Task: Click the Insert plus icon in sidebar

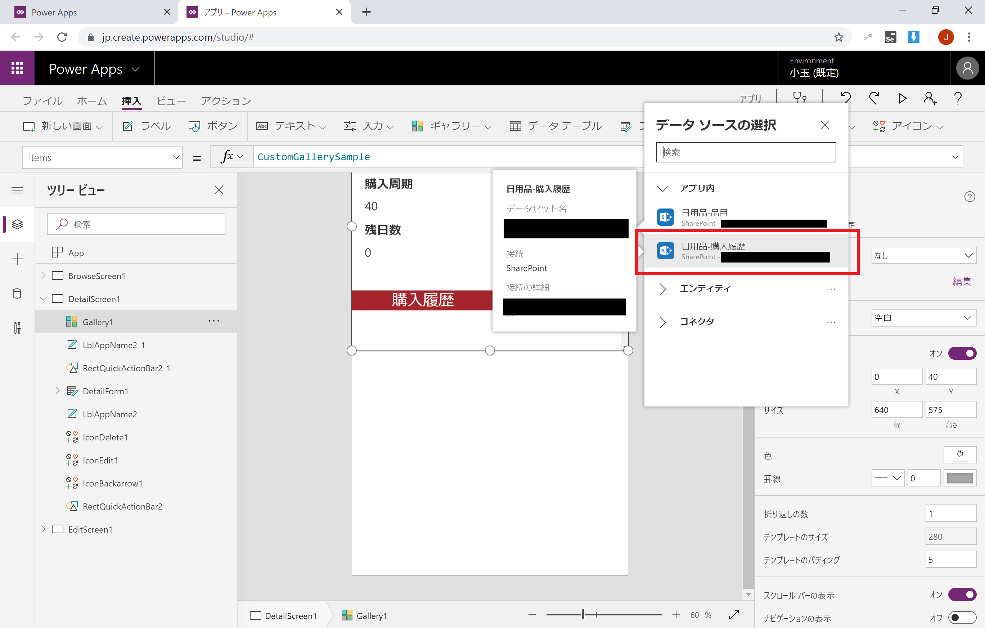Action: (17, 259)
